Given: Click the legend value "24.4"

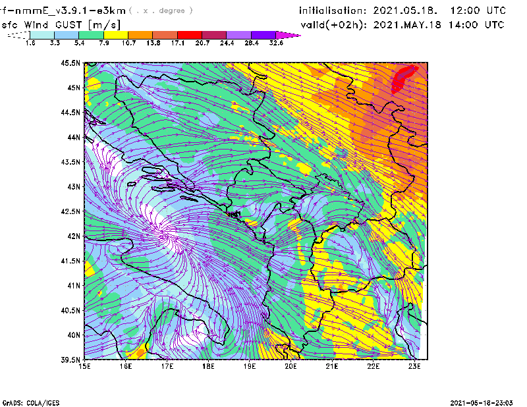Looking at the screenshot, I should click(x=227, y=43).
